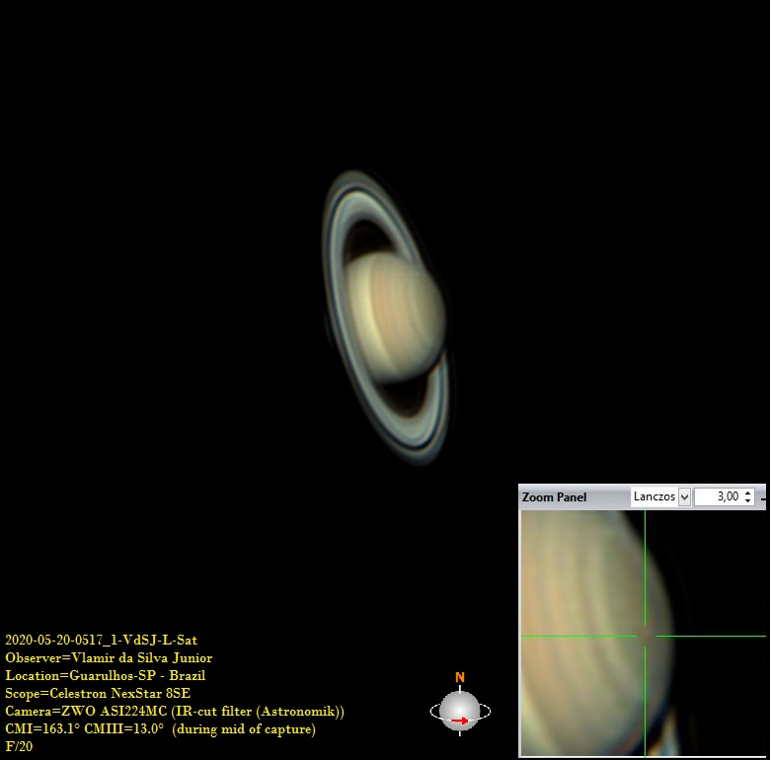Click the 'CMI=163.1° CMIII=13.0°' text line
This screenshot has width=771, height=760.
pos(160,729)
